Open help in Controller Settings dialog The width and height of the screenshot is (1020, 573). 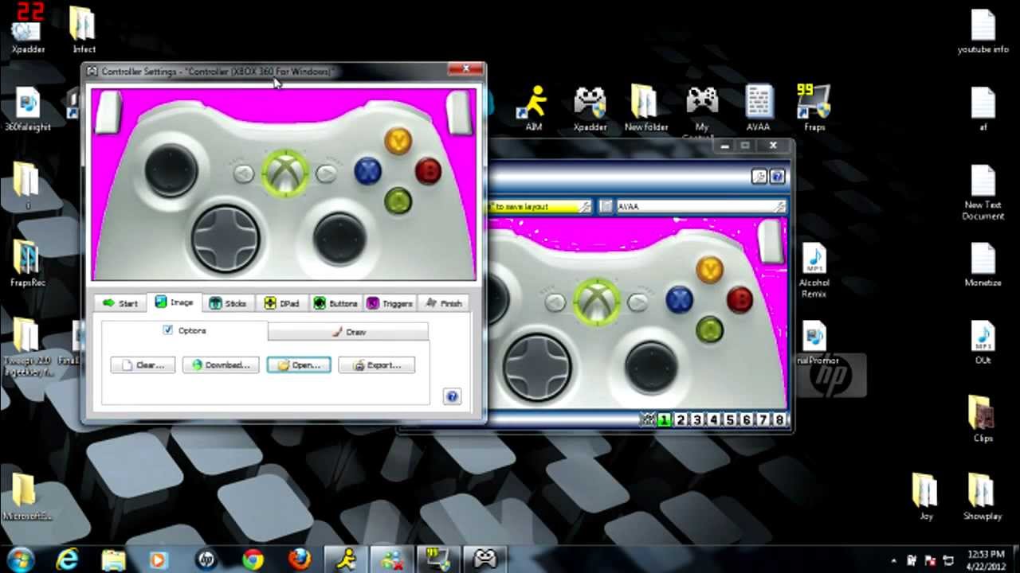click(452, 396)
